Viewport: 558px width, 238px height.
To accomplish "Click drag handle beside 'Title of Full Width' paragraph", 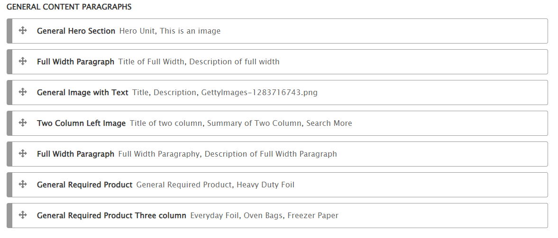I will [22, 62].
